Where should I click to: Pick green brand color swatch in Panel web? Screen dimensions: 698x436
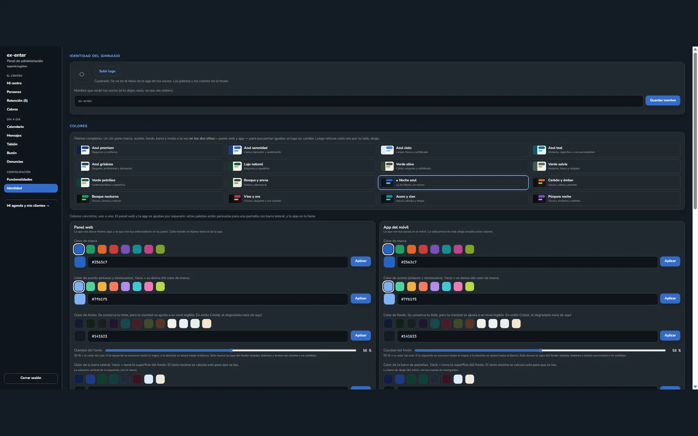90,249
